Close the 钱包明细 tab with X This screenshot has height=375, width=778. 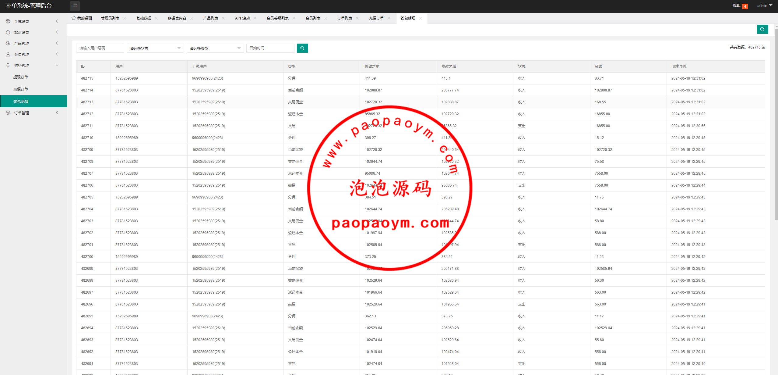[421, 18]
